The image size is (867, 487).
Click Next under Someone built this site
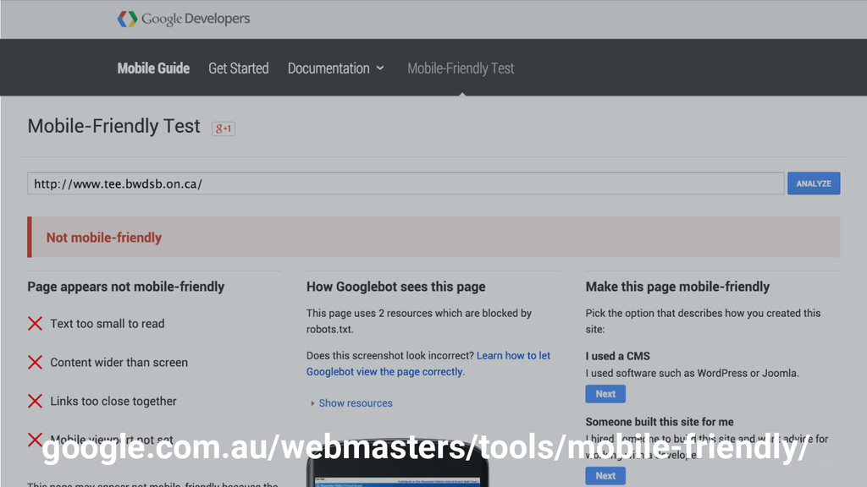click(x=605, y=475)
